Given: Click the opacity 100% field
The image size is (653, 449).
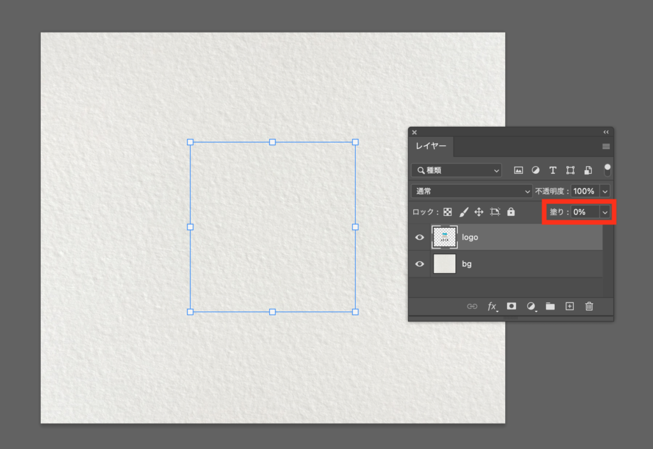Looking at the screenshot, I should click(x=585, y=191).
